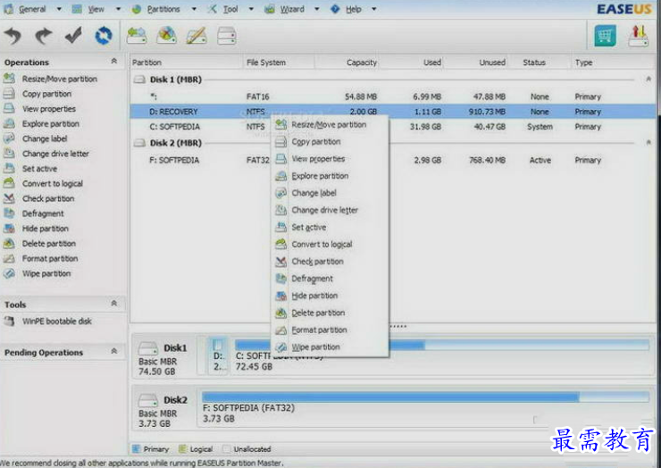Image resolution: width=661 pixels, height=468 pixels.
Task: Click the Explore partition icon in the sidebar
Action: (x=9, y=123)
